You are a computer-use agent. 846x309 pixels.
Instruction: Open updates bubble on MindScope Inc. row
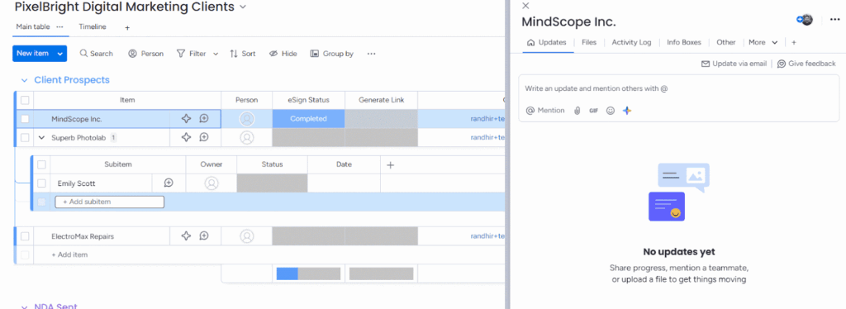click(204, 119)
